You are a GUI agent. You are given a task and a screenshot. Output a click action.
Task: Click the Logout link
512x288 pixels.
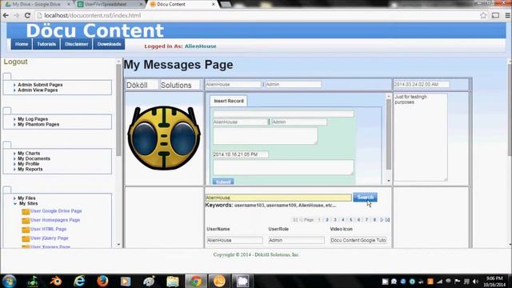(x=15, y=62)
